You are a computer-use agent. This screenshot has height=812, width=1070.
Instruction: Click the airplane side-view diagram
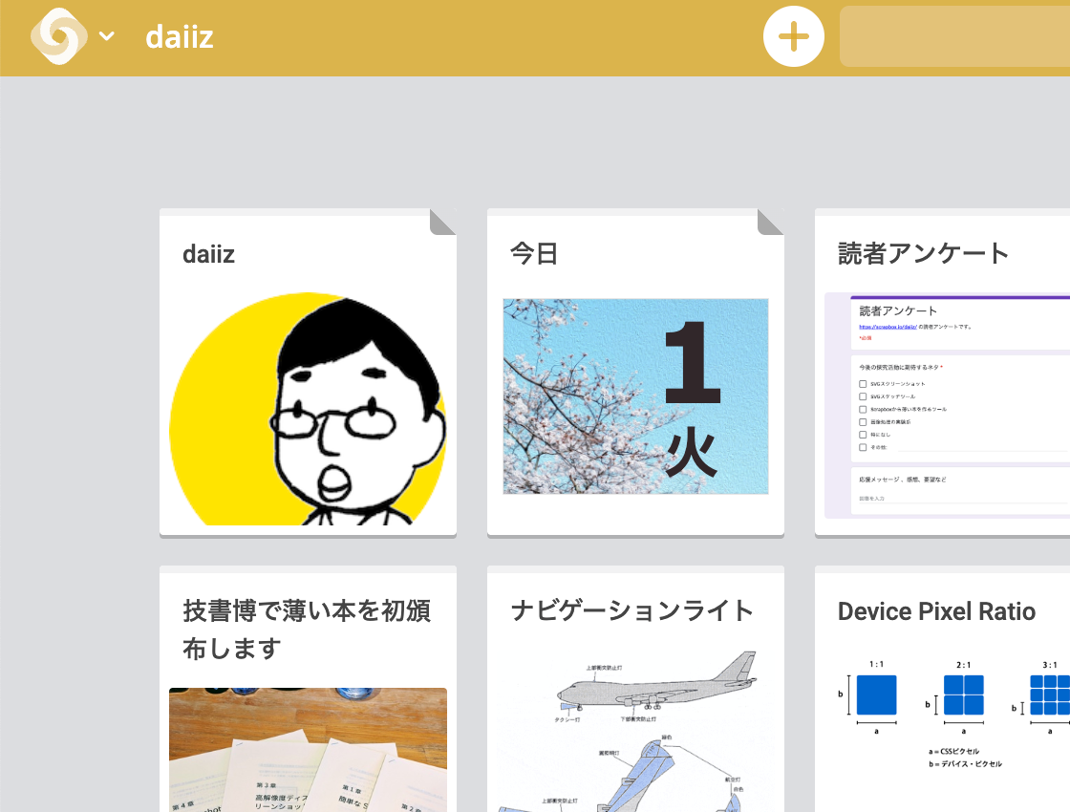coord(656,682)
